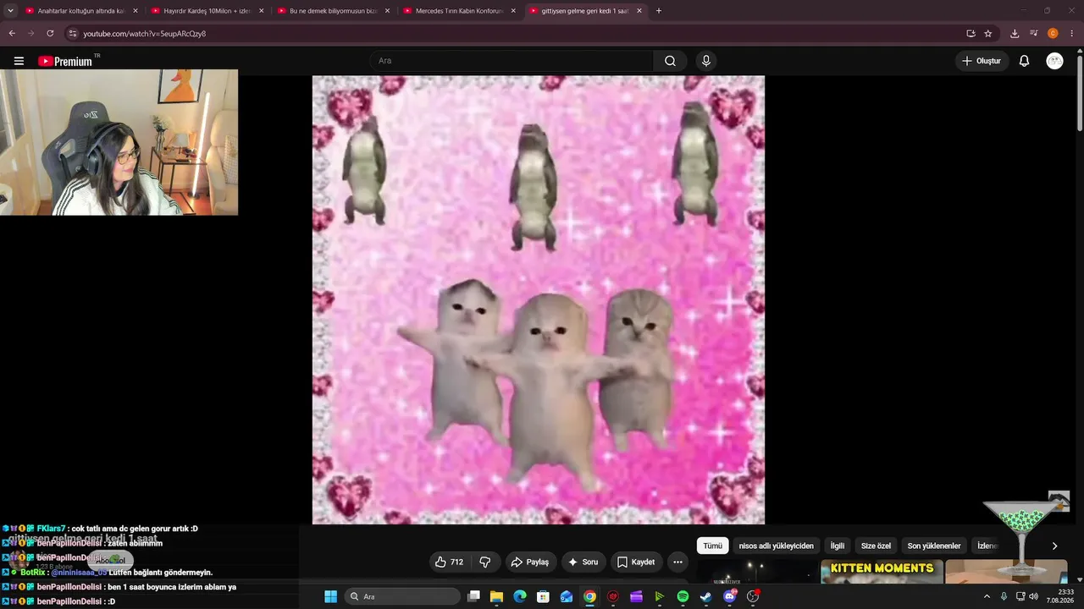
Task: Click the YouTube search magnifier button
Action: tap(670, 61)
